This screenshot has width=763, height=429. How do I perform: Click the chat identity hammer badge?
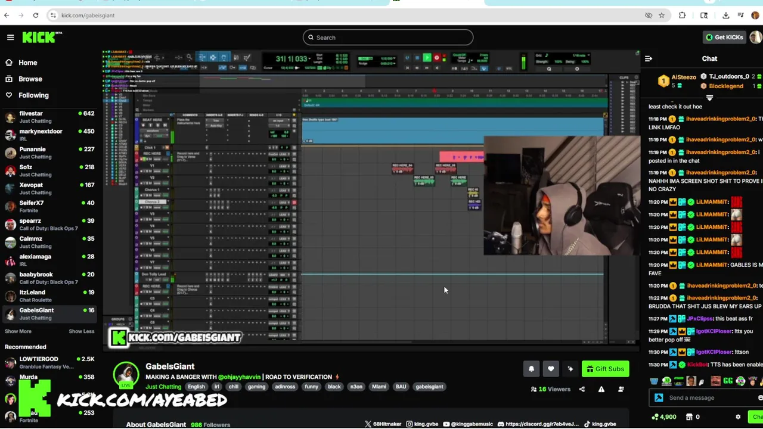click(659, 398)
